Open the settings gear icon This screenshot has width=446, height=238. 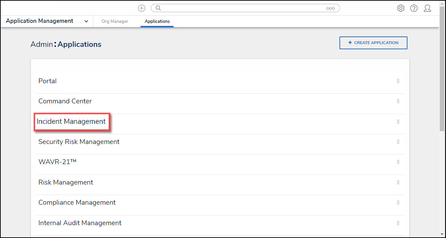click(x=401, y=8)
